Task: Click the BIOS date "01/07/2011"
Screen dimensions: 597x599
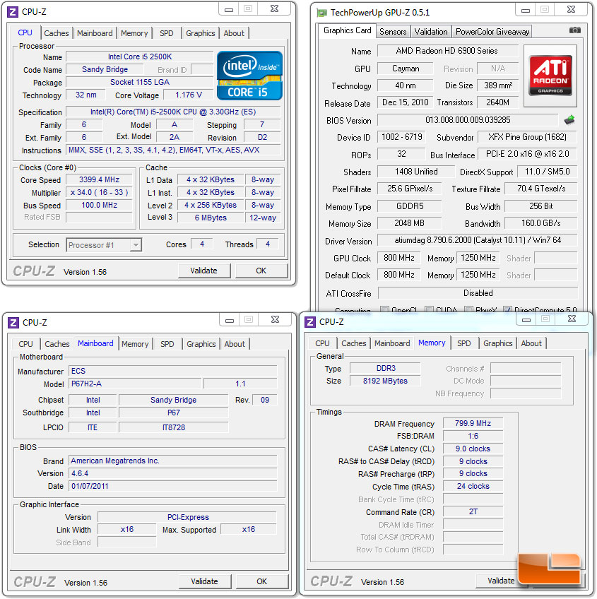Action: coord(90,486)
